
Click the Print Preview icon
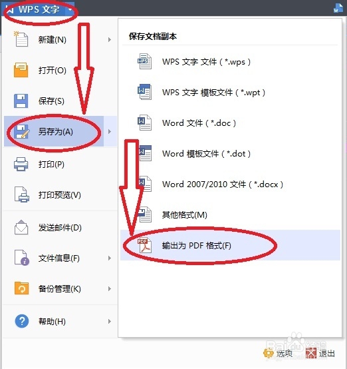[x=21, y=194]
